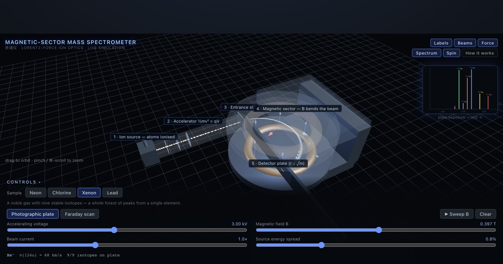Click the plate exposure m/z caption
503x264 pixels.
point(460,117)
